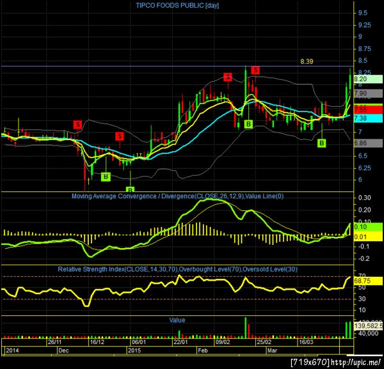384x369 pixels.
Task: Click the 9.5 price axis label
Action: point(363,13)
